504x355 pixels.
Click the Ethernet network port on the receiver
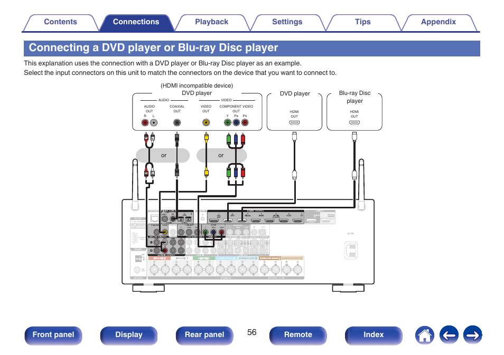tap(155, 219)
